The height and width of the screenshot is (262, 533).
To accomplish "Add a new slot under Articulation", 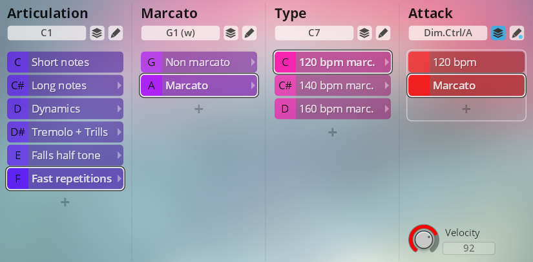I will point(65,202).
